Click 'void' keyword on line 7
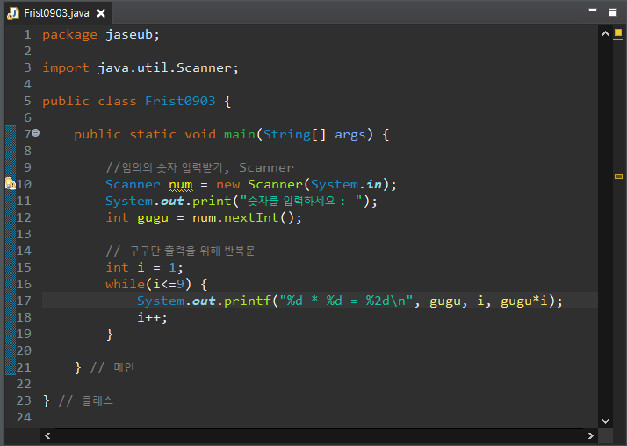627x446 pixels. click(200, 135)
